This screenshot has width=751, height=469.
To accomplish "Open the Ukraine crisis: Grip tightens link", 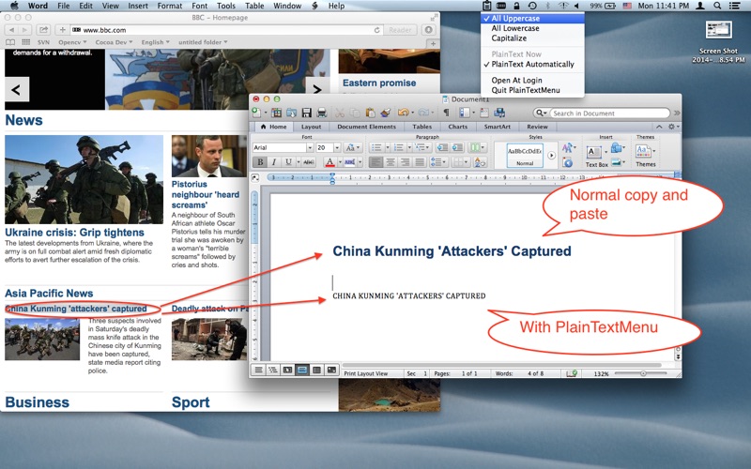I will tap(74, 233).
